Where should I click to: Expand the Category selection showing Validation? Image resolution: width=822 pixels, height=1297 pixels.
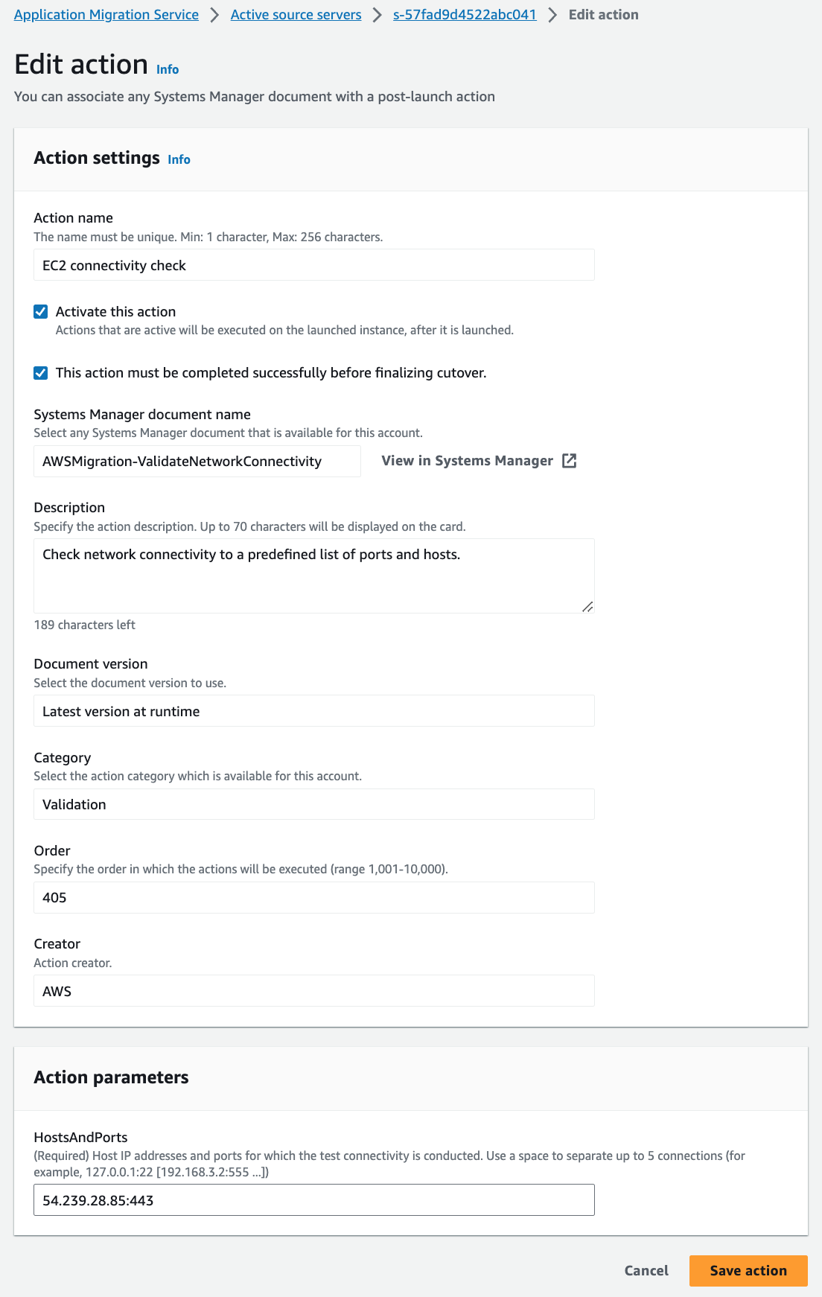coord(313,804)
